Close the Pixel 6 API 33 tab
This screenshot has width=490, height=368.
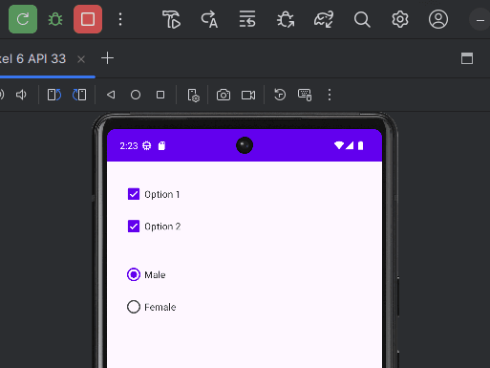[81, 59]
